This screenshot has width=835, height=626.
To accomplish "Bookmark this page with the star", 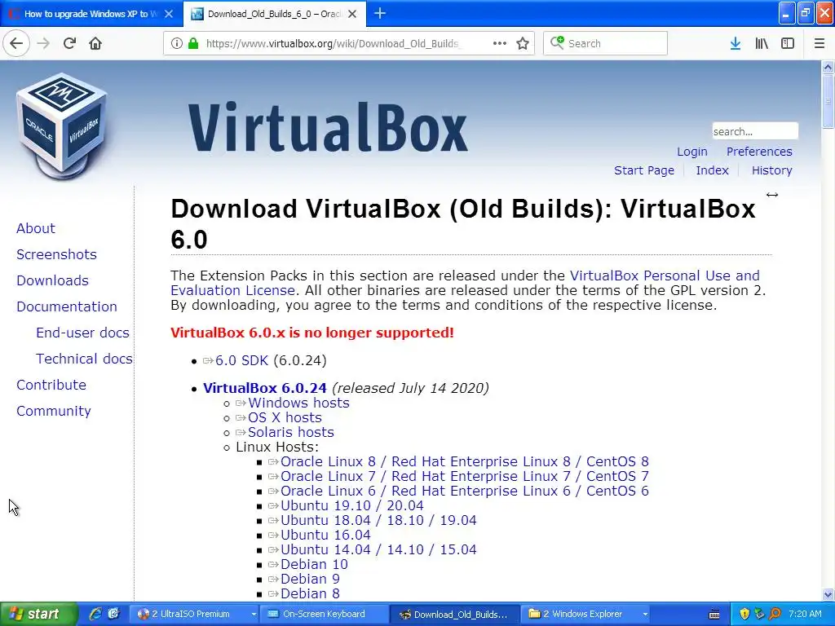I will tap(523, 43).
